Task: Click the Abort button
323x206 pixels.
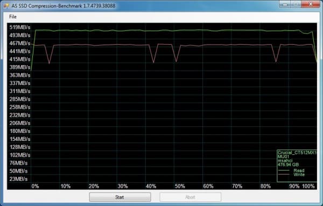Action: click(x=190, y=197)
